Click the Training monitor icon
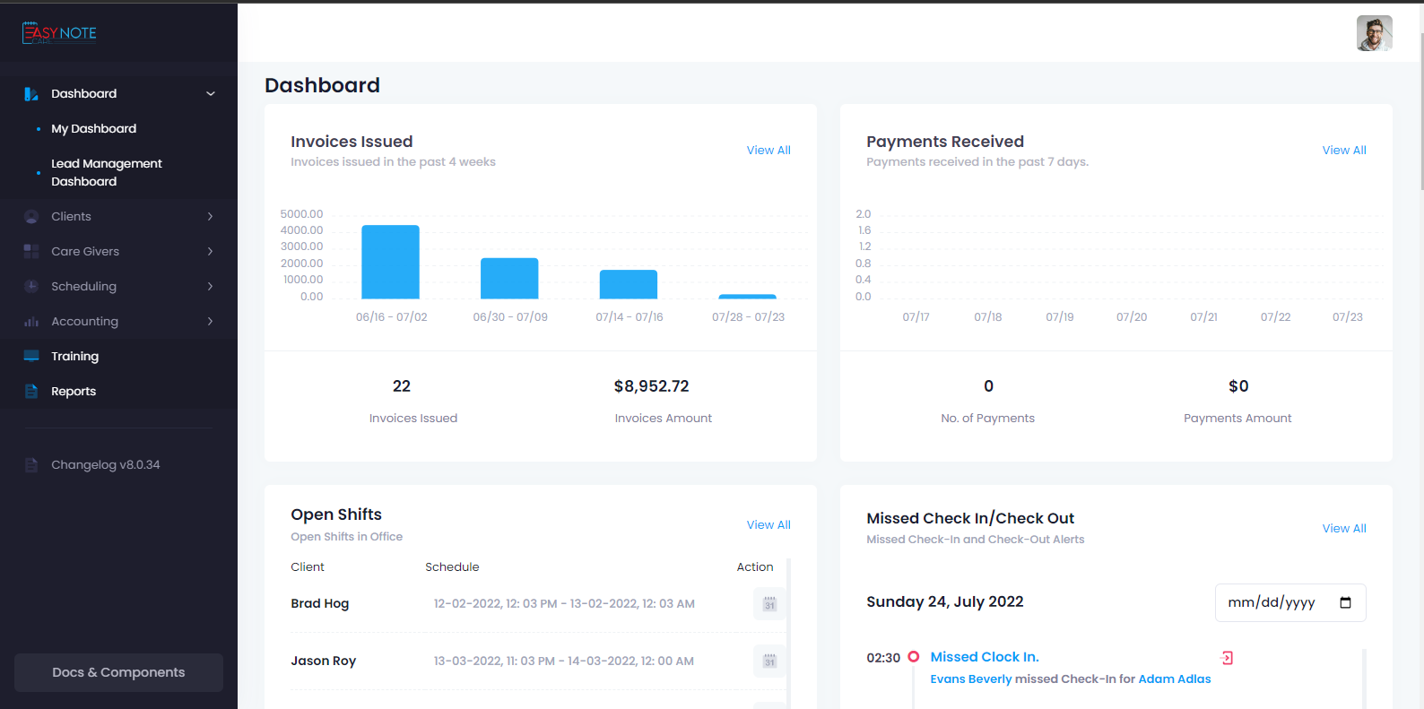Image resolution: width=1424 pixels, height=709 pixels. point(31,357)
